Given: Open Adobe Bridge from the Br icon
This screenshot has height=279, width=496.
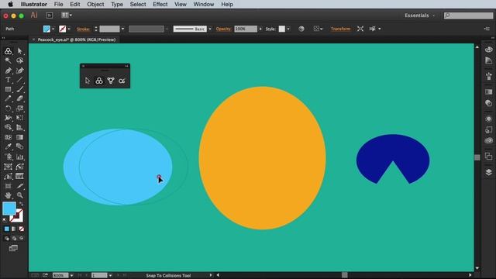Looking at the screenshot, I should pyautogui.click(x=50, y=15).
